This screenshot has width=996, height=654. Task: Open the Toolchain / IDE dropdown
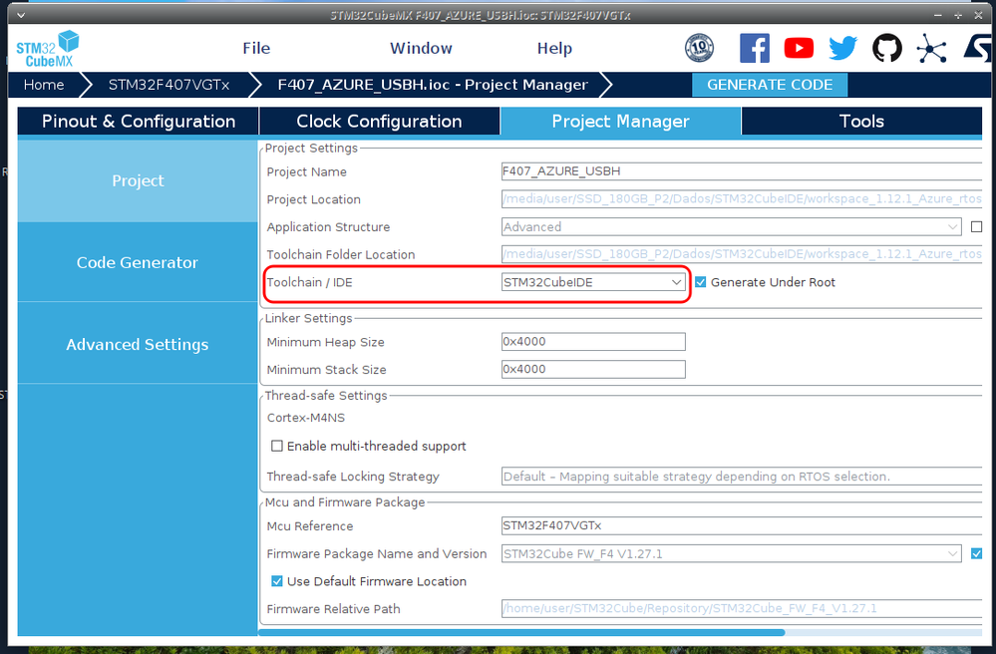pyautogui.click(x=592, y=282)
